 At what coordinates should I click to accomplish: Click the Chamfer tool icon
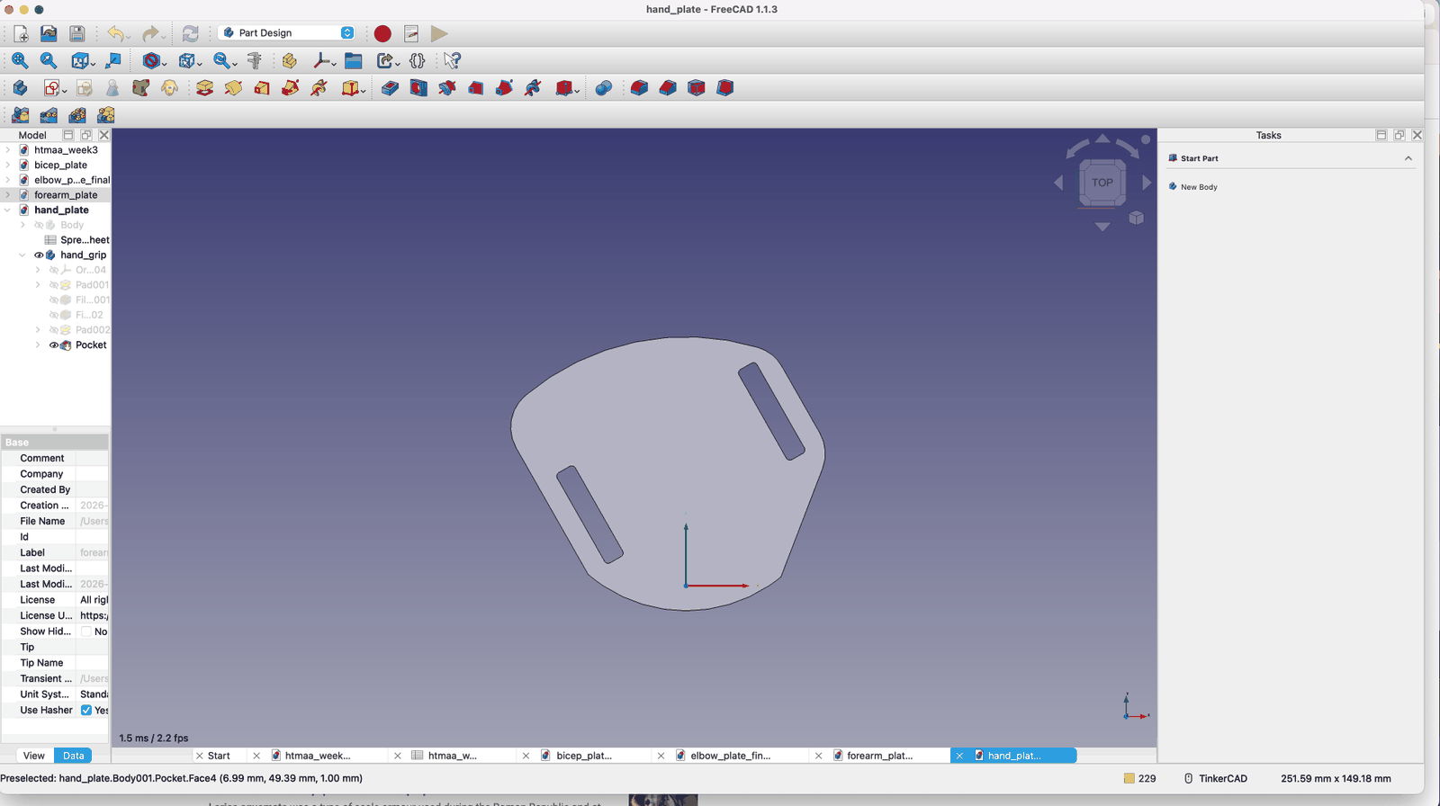pyautogui.click(x=668, y=88)
